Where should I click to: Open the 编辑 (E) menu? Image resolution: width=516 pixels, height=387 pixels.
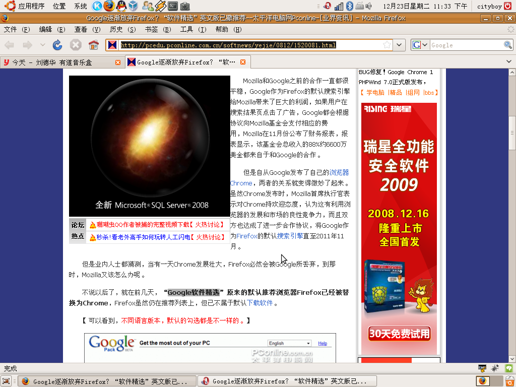(52, 29)
